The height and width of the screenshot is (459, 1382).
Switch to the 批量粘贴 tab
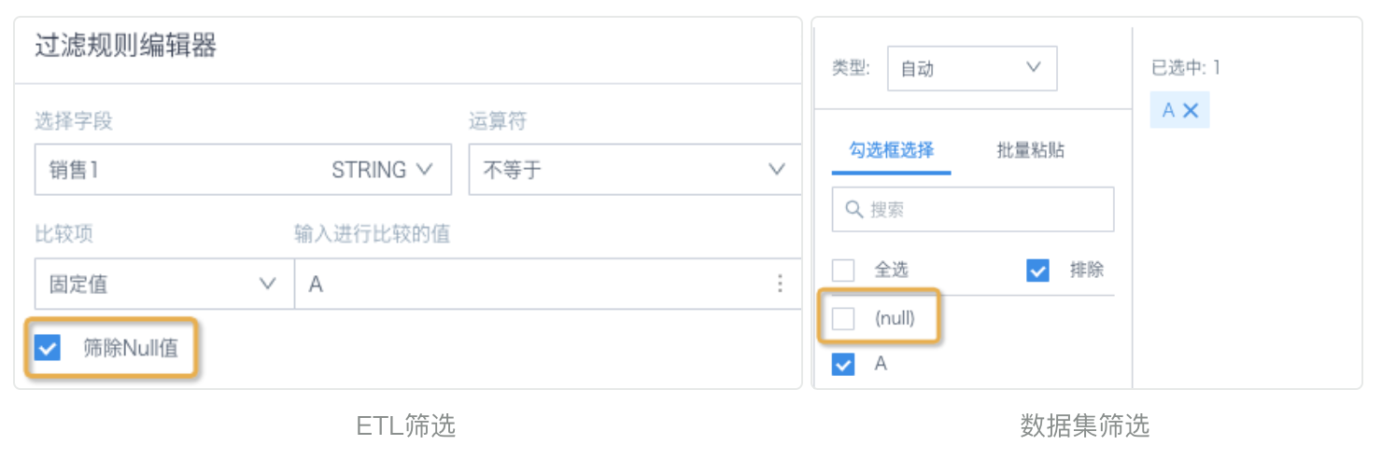click(1030, 150)
